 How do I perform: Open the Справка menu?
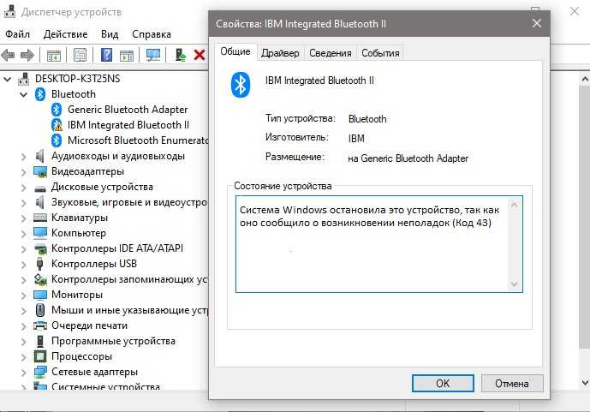pos(152,34)
